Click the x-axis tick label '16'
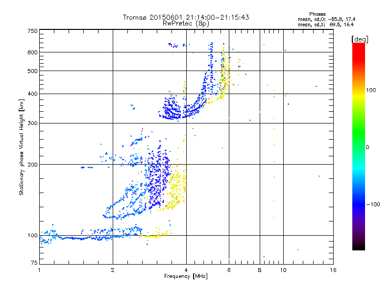The image size is (392, 294). [x=333, y=270]
